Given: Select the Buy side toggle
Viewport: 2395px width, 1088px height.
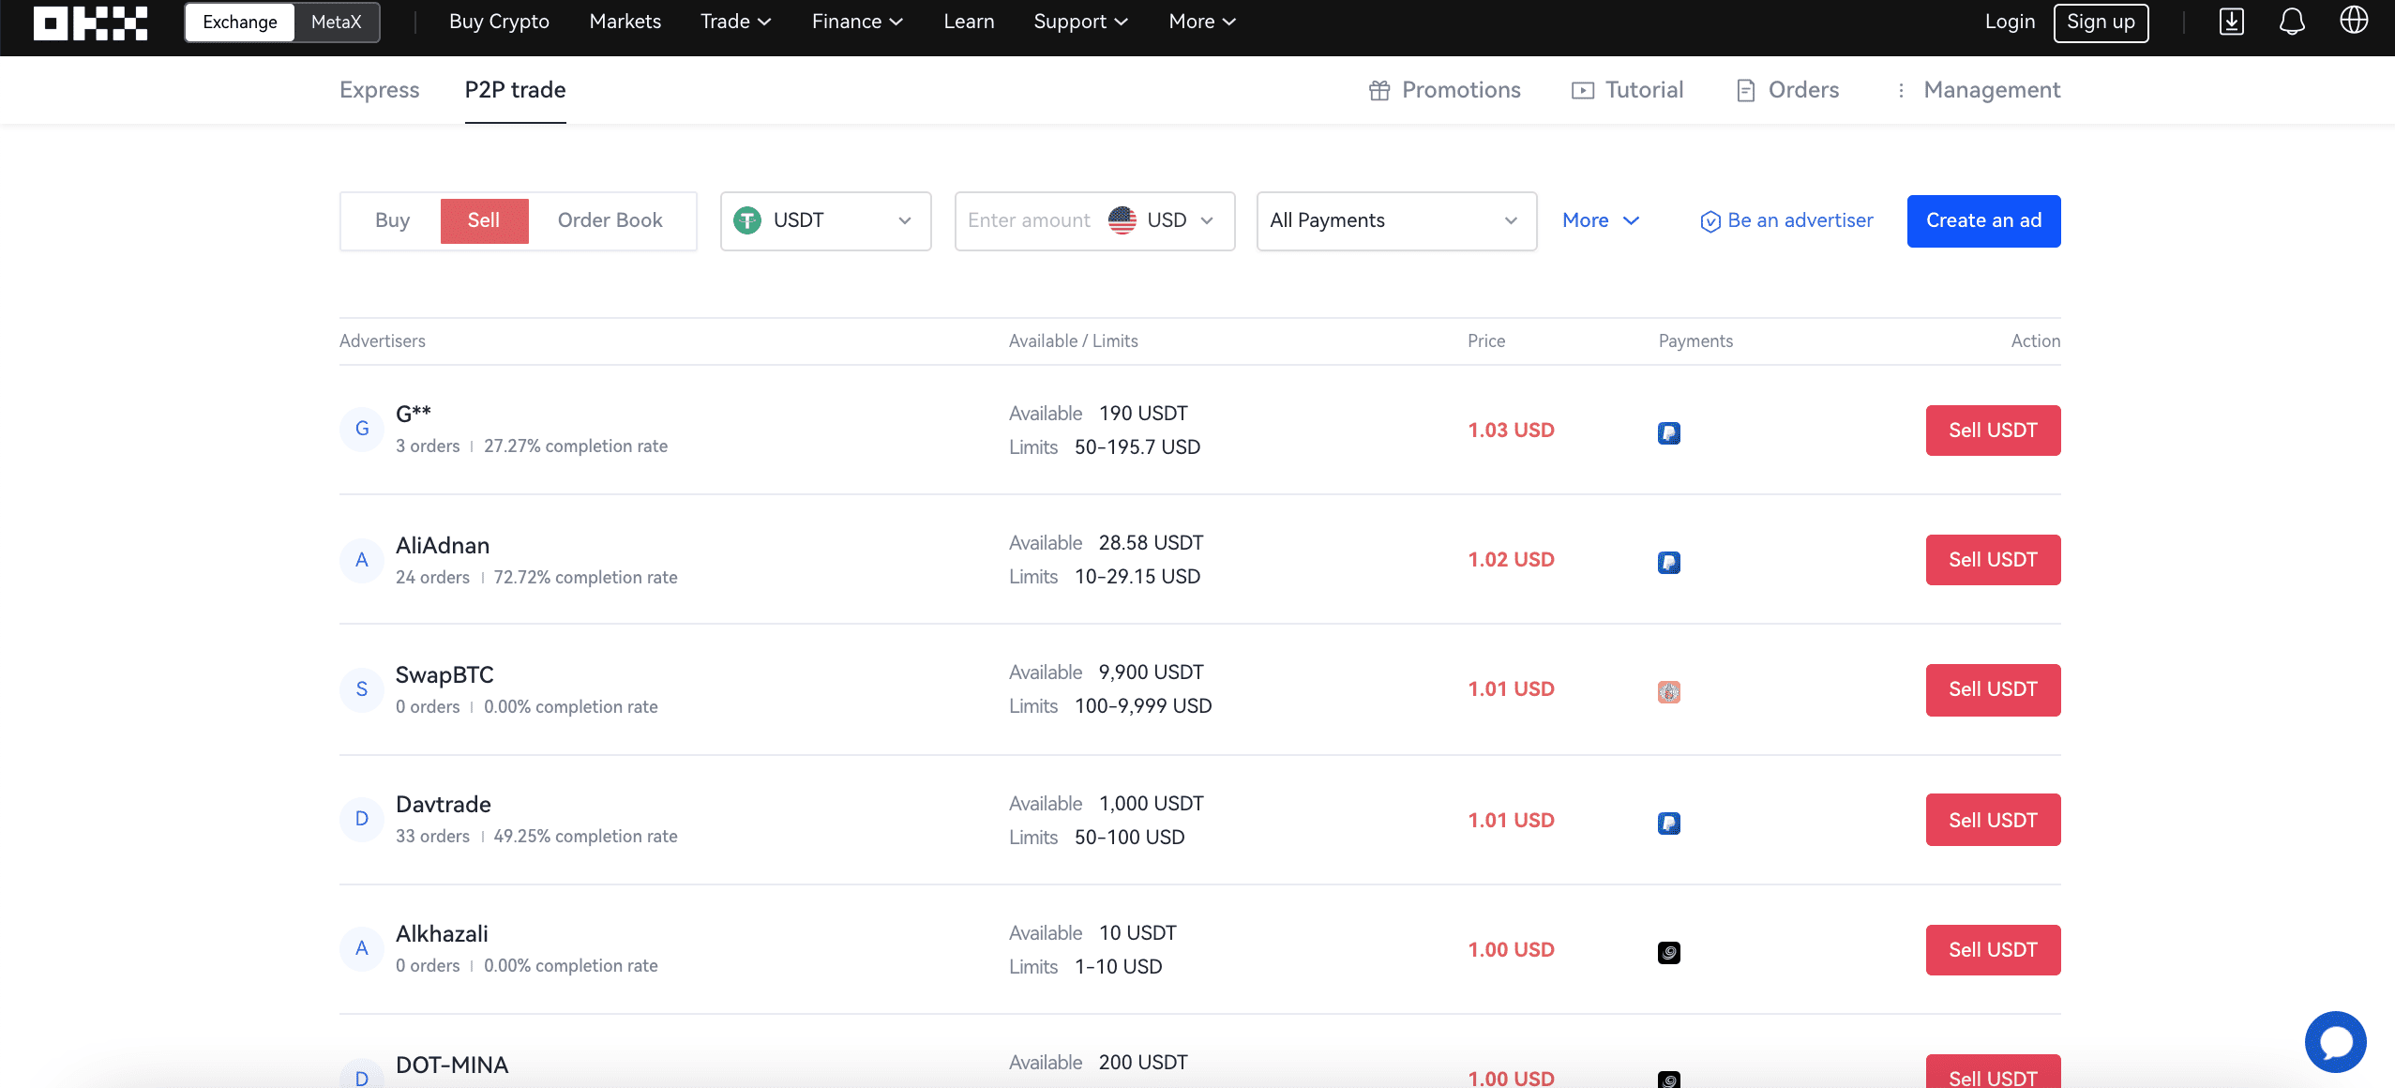Looking at the screenshot, I should pos(392,220).
